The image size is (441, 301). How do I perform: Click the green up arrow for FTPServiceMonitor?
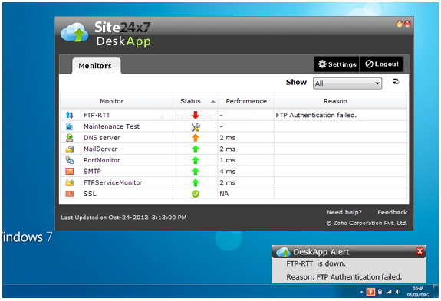[196, 182]
